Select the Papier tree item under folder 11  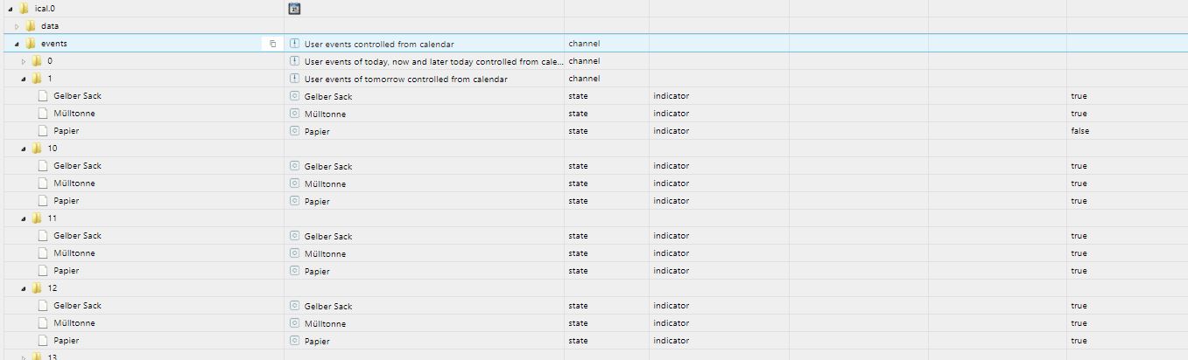67,271
